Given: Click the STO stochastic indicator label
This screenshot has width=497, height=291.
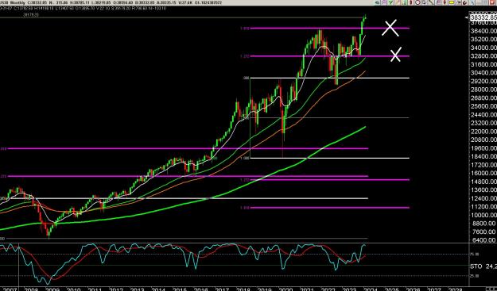Looking at the screenshot, I should coord(476,266).
